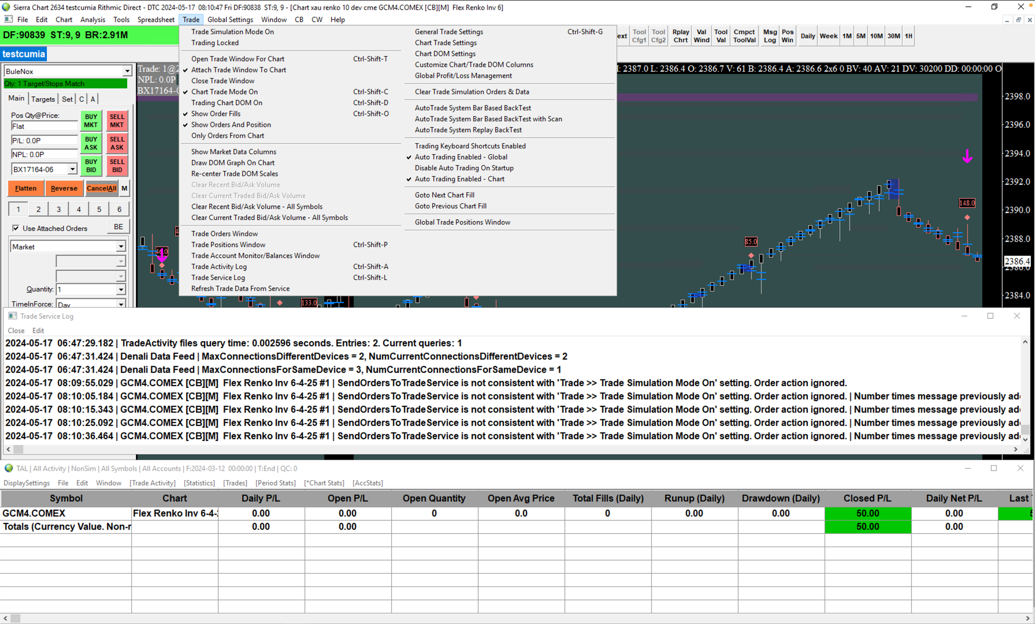1035x624 pixels.
Task: Uncheck Show Orders And Position menu item
Action: click(231, 125)
